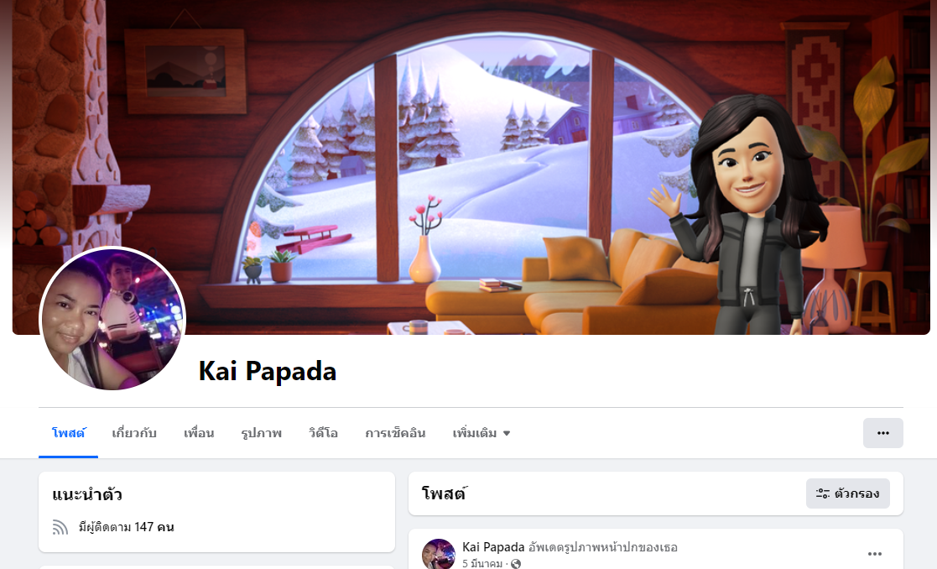
Task: Click the ตัวกรอง filter button
Action: point(847,493)
